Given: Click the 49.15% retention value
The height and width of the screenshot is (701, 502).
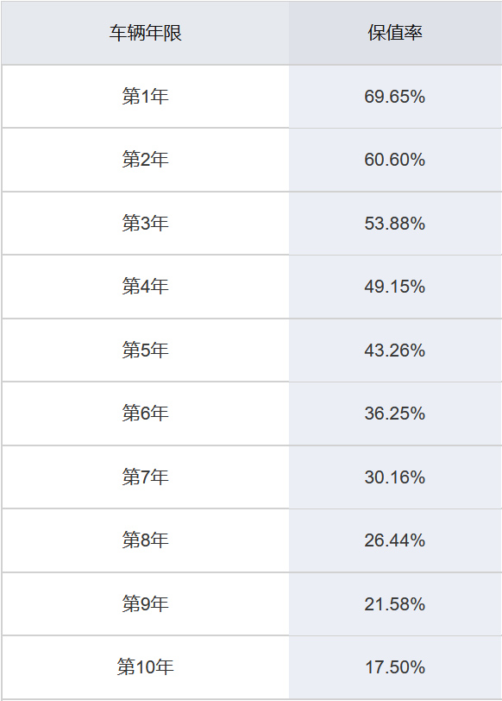Looking at the screenshot, I should point(395,287).
